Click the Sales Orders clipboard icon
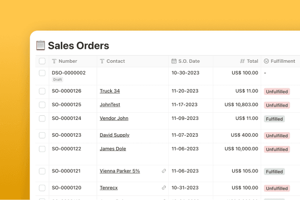The image size is (300, 200). (x=41, y=45)
